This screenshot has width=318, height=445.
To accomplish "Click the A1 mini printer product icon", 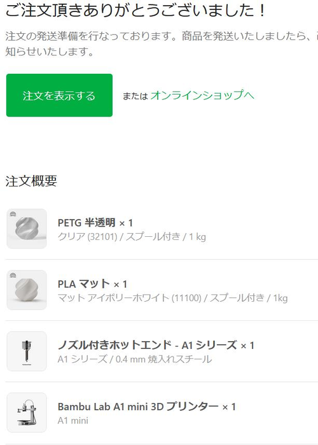I will point(27,413).
